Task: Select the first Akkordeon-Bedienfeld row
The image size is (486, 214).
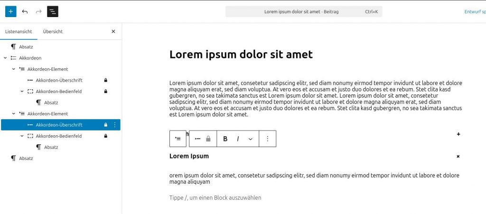Action: [61, 92]
